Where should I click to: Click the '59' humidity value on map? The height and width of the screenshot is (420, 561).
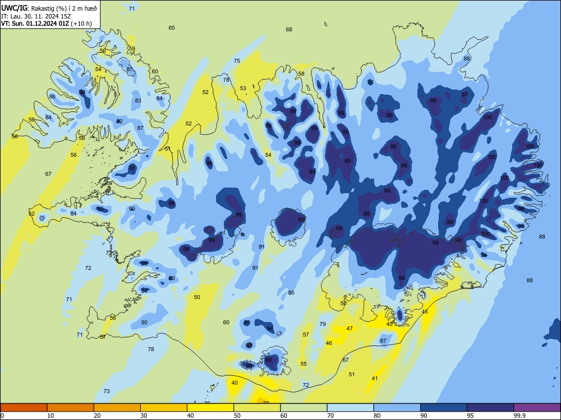coord(132,49)
